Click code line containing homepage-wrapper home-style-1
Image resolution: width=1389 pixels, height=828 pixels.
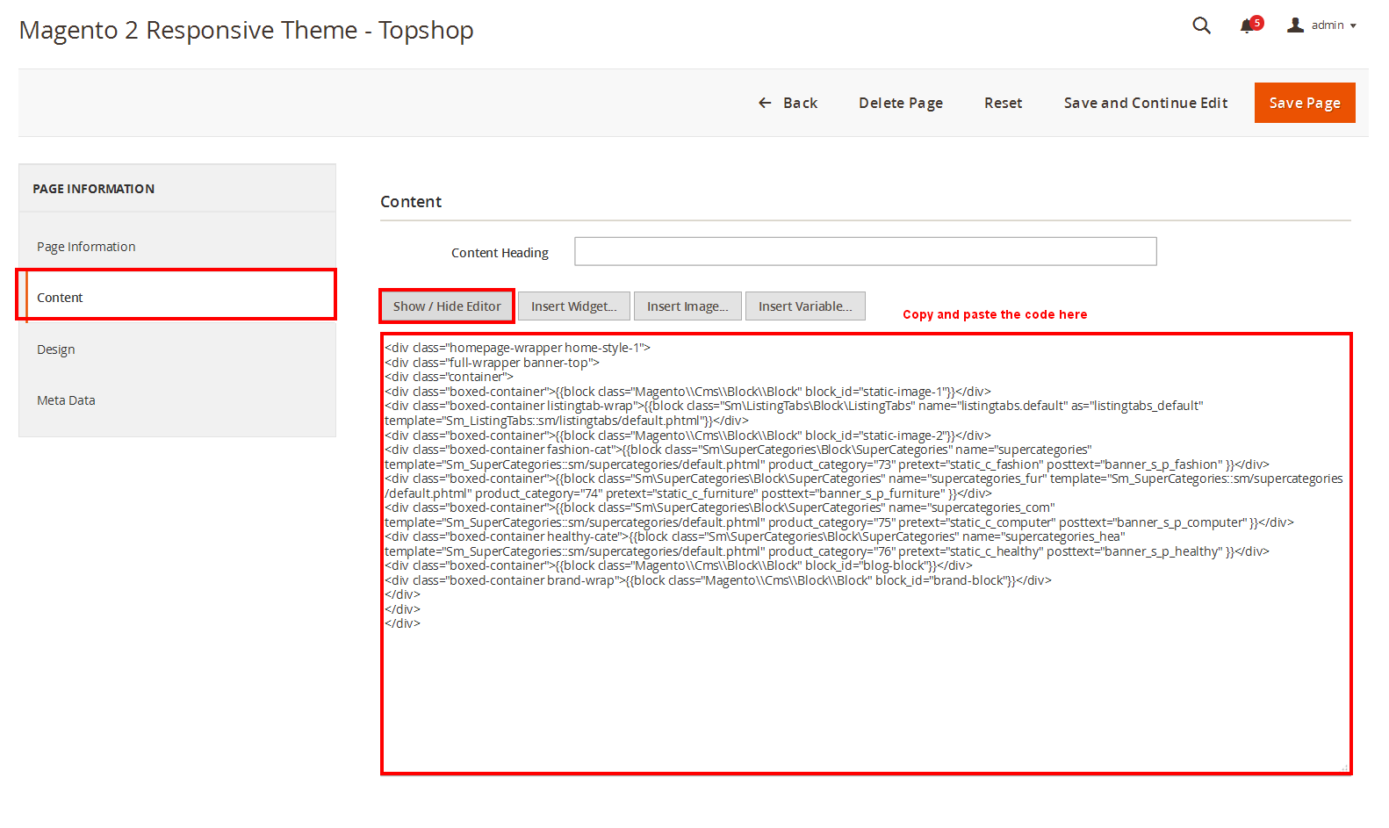tap(517, 348)
